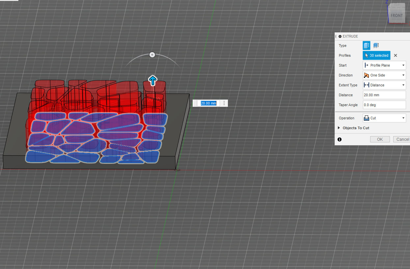Viewport: 410px width, 269px height.
Task: Click the 20.00 mm distance input field
Action: (208, 103)
